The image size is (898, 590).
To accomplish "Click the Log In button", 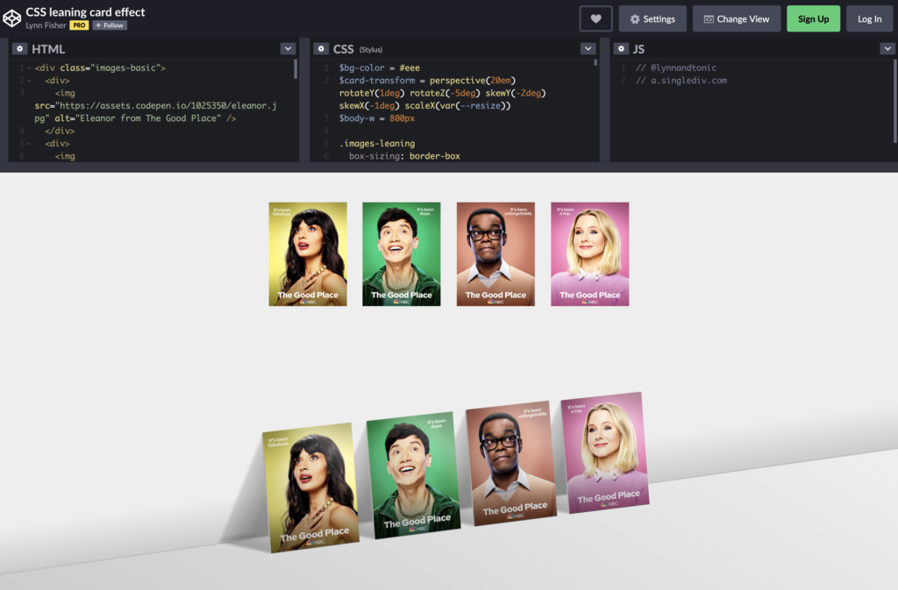I will coord(869,18).
